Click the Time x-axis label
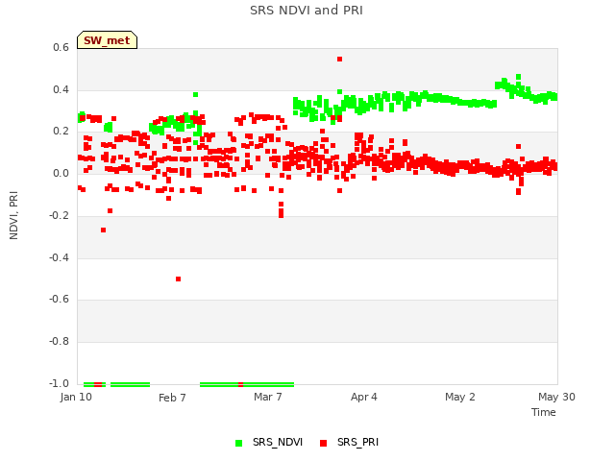The width and height of the screenshot is (615, 461). [x=544, y=412]
